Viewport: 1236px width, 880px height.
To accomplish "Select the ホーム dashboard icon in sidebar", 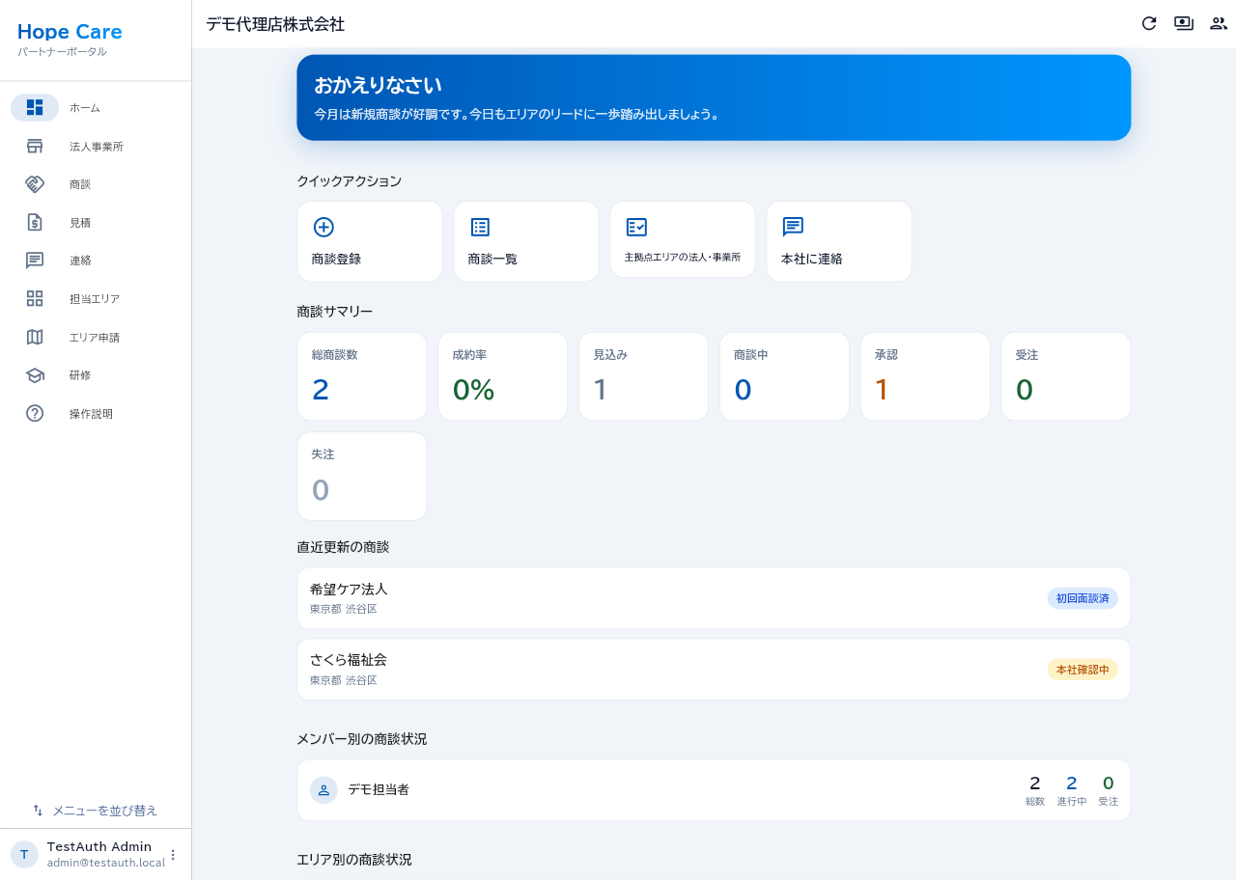I will 35,107.
